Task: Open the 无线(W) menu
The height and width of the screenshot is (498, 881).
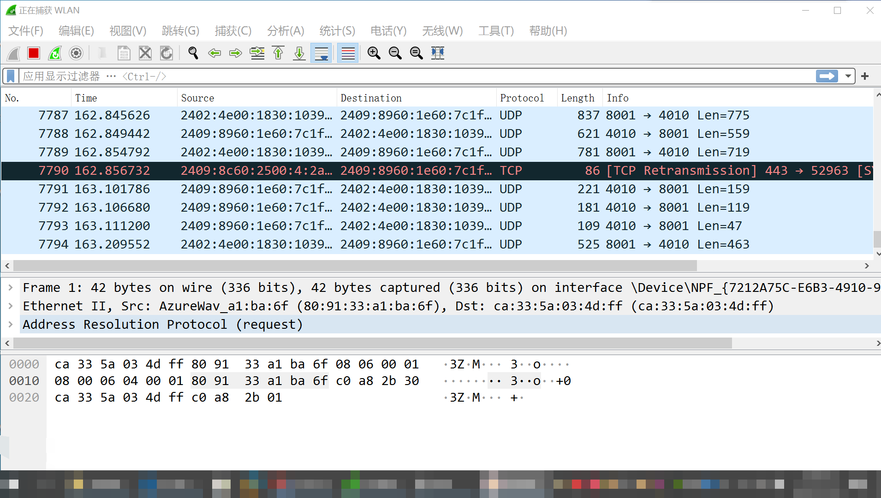Action: click(442, 31)
